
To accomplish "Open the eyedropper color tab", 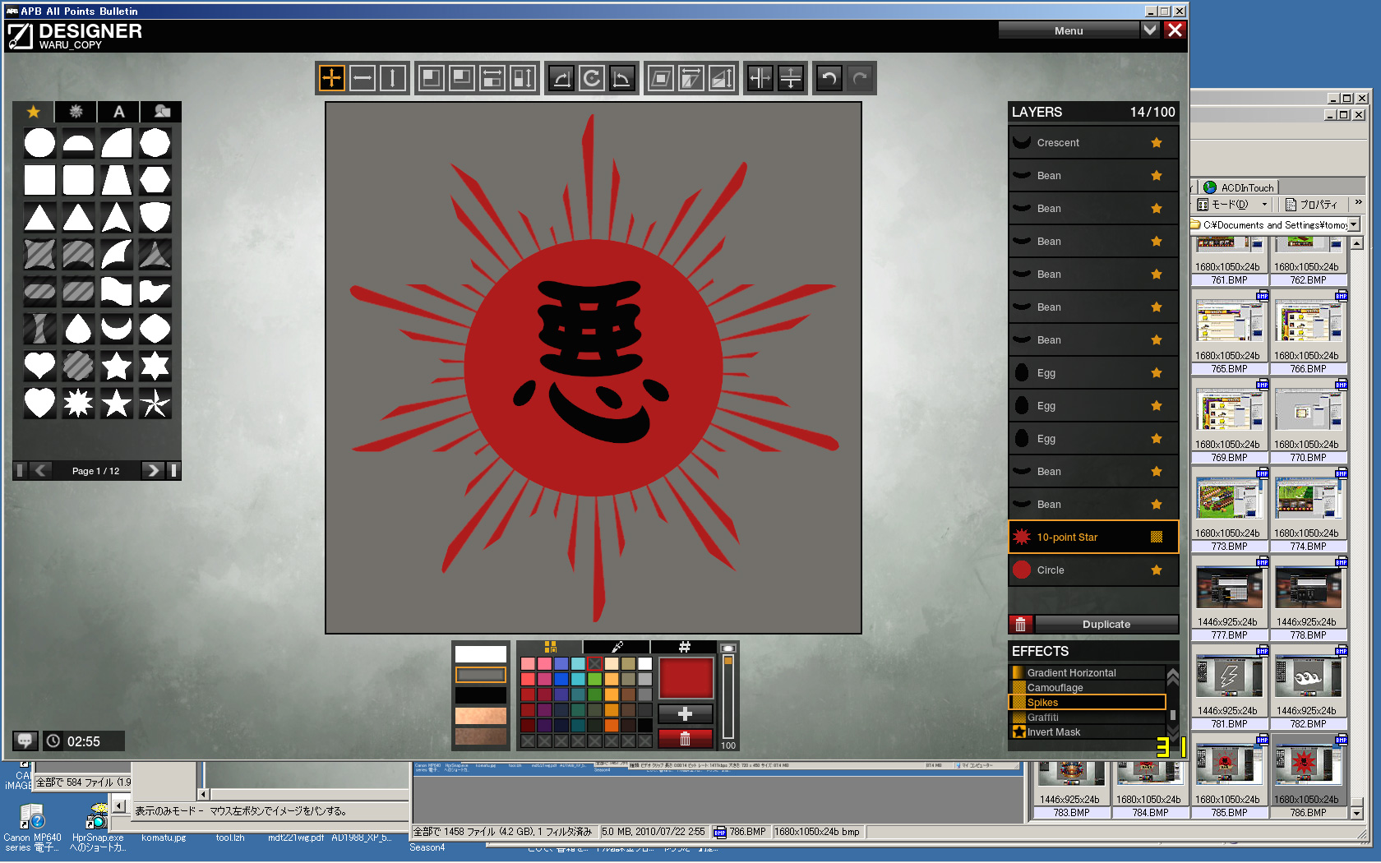I will tap(617, 647).
